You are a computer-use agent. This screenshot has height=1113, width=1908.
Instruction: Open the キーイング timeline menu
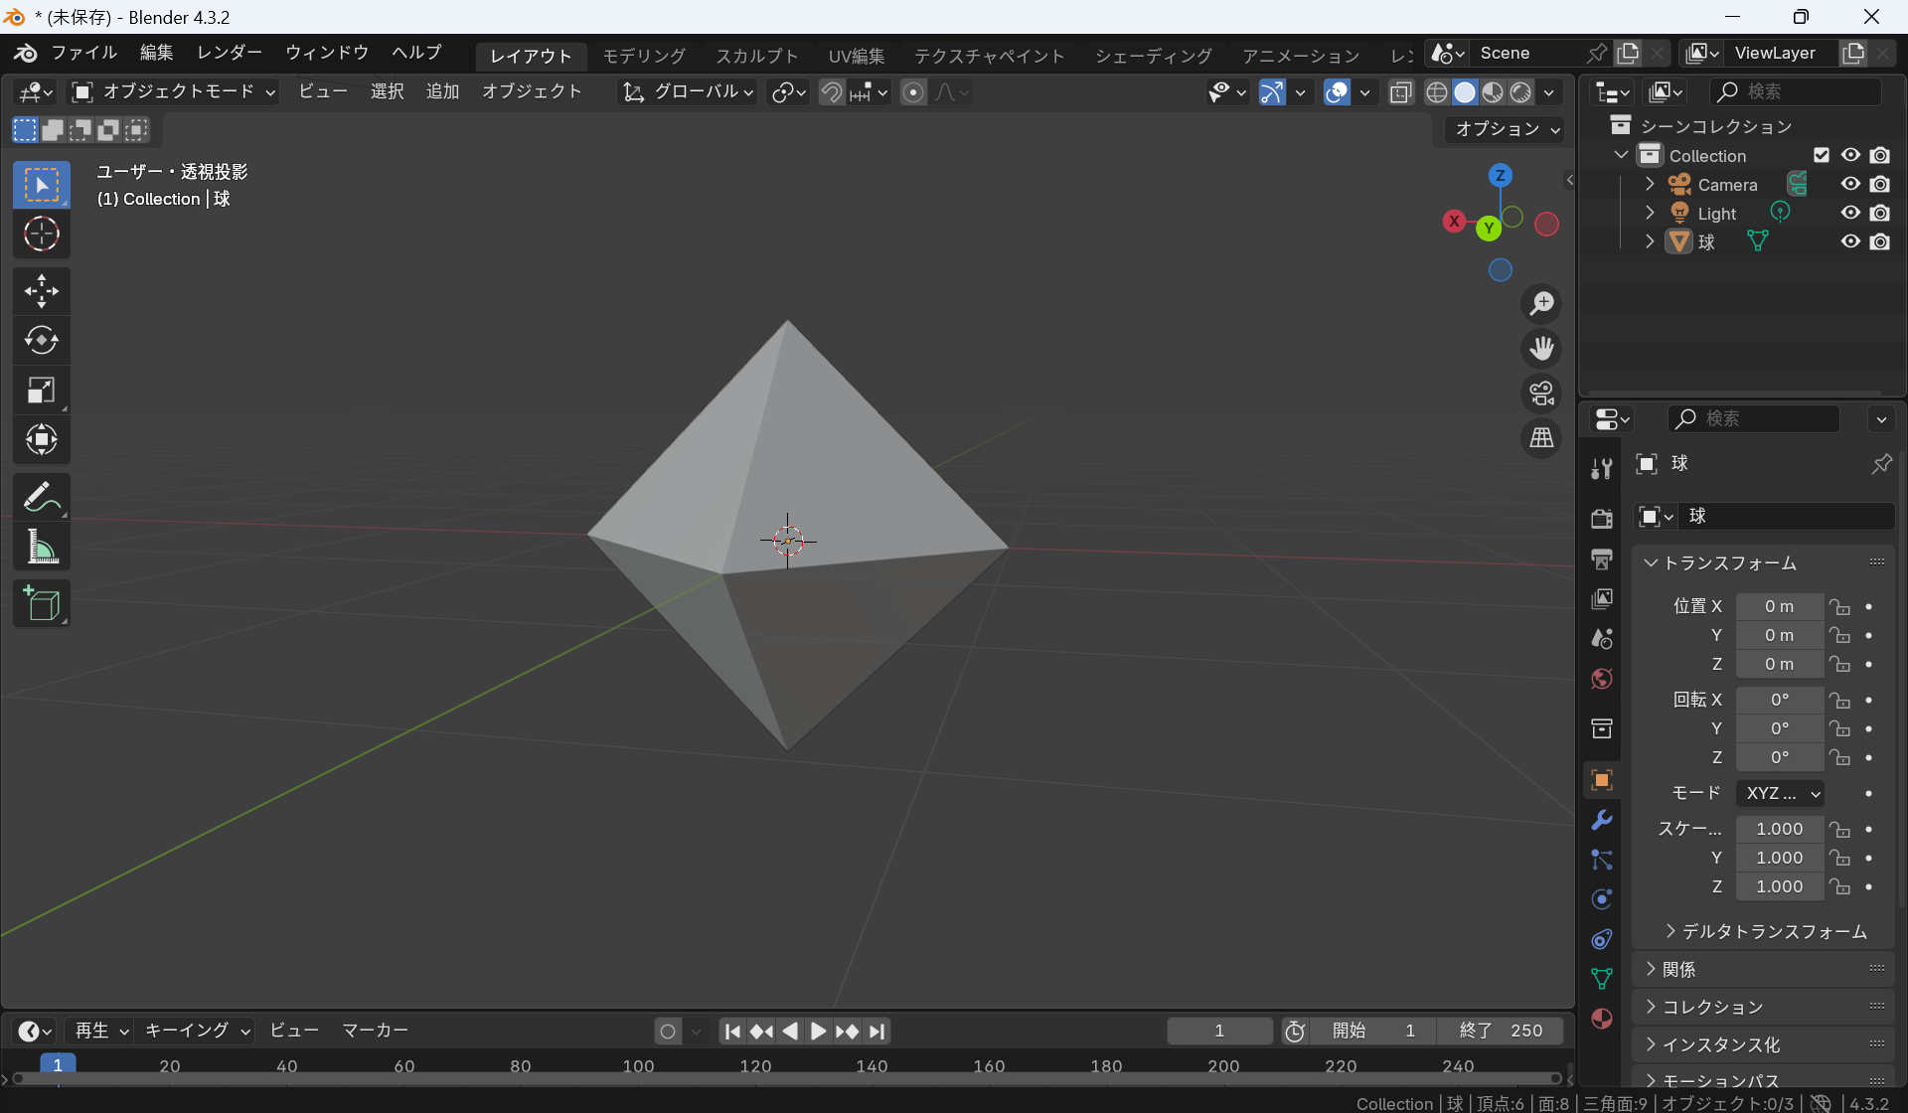click(x=197, y=1031)
